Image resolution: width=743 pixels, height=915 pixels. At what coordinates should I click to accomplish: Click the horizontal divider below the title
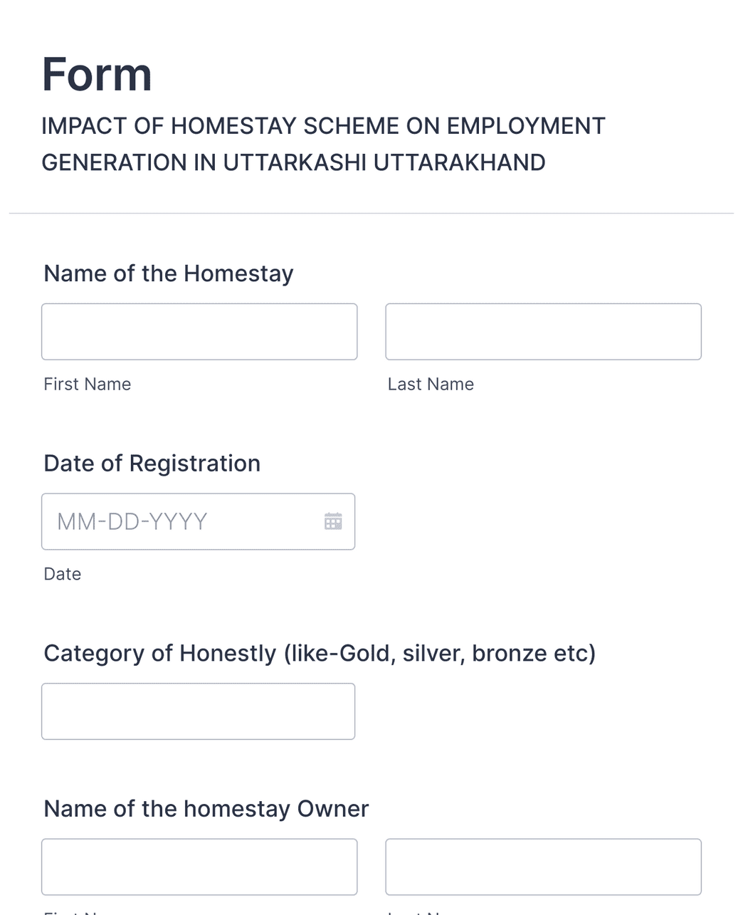(371, 211)
